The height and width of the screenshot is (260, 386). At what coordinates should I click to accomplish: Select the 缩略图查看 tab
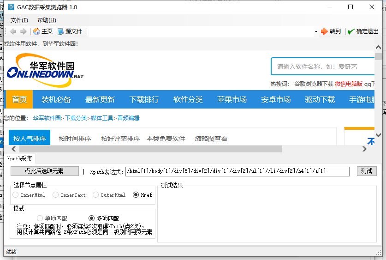point(211,139)
